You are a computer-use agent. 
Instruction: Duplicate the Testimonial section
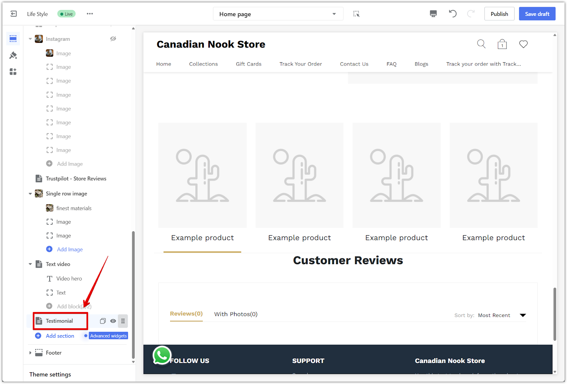click(x=103, y=321)
